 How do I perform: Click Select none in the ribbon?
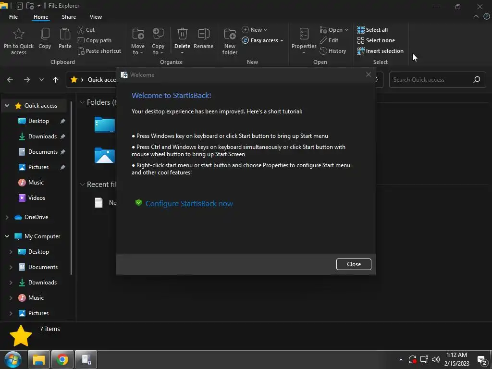pyautogui.click(x=376, y=40)
